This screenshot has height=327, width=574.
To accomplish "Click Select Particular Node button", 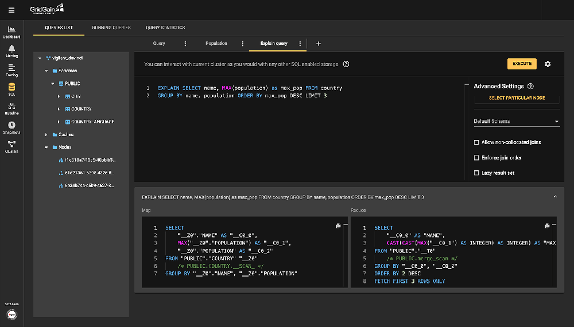I will point(517,98).
